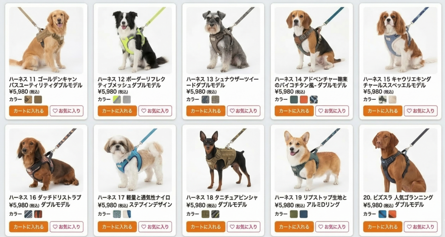Add ハーネス 17 to the cart
This screenshot has height=237, width=445.
pos(117,227)
